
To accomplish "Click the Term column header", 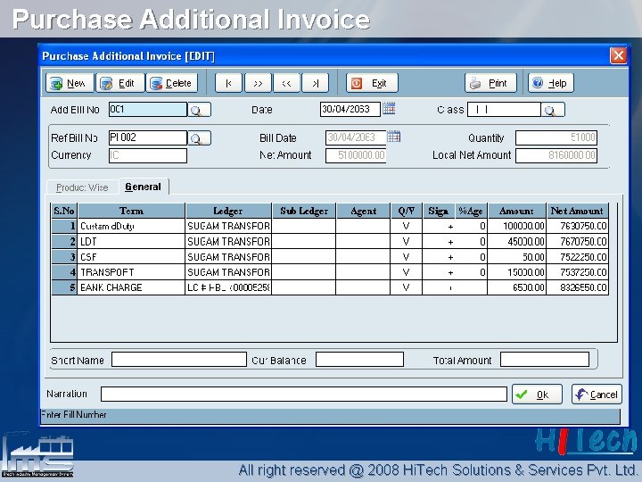I will (131, 211).
